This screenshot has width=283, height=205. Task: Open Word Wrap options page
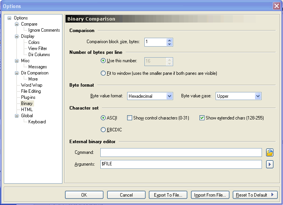(31, 85)
